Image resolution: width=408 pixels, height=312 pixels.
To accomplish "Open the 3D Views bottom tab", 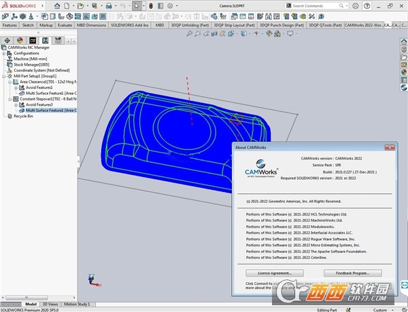I will tap(50, 304).
